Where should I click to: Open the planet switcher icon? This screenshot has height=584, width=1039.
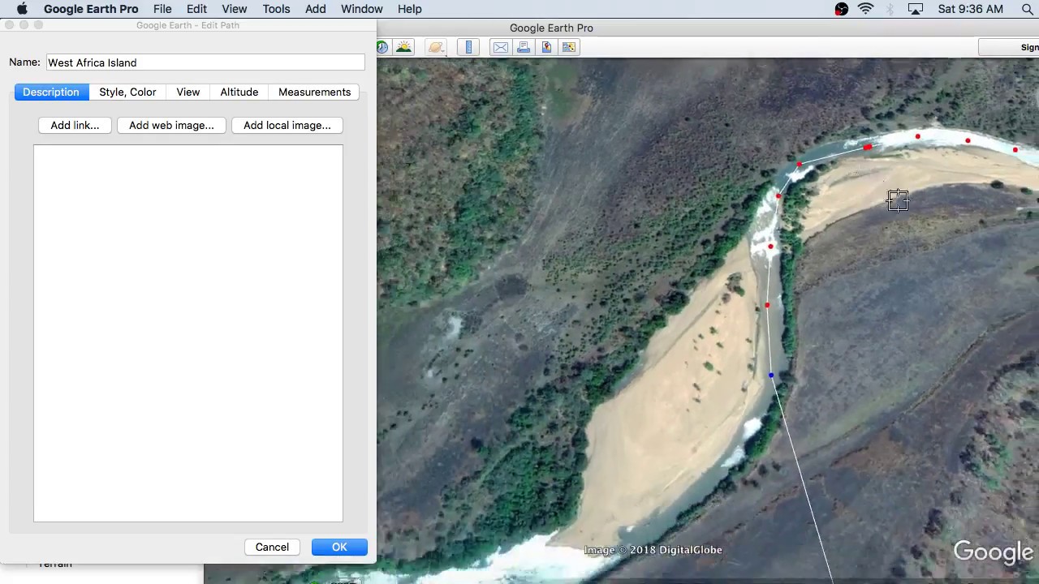tap(437, 47)
